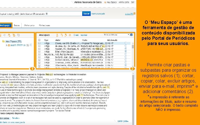Click the Imprimir link
The image size is (200, 125).
pos(84,35)
